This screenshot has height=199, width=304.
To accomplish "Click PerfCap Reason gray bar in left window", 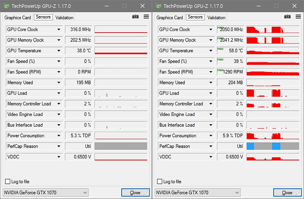I will coord(121,146).
